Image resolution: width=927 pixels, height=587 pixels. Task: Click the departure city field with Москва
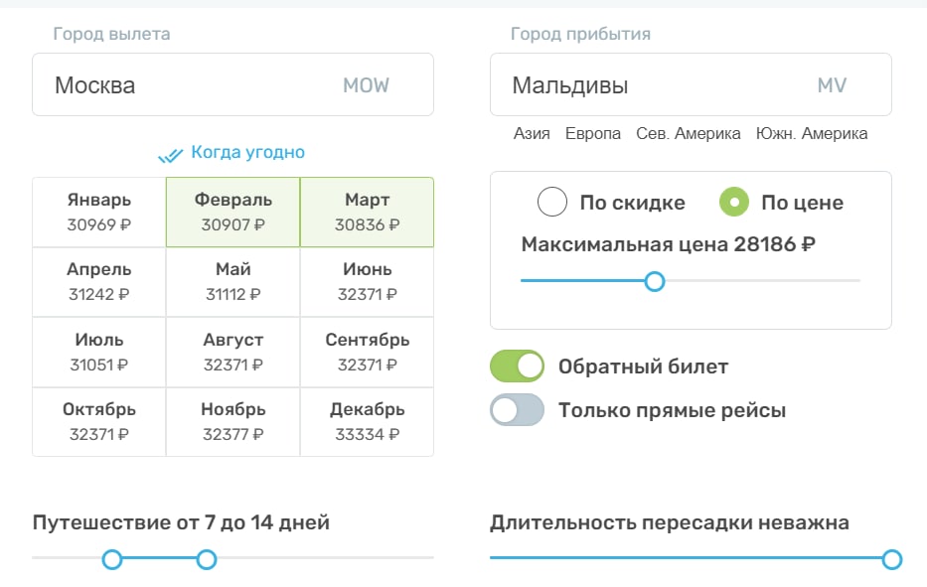tap(232, 85)
